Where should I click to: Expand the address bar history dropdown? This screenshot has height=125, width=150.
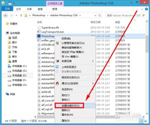tap(95, 16)
